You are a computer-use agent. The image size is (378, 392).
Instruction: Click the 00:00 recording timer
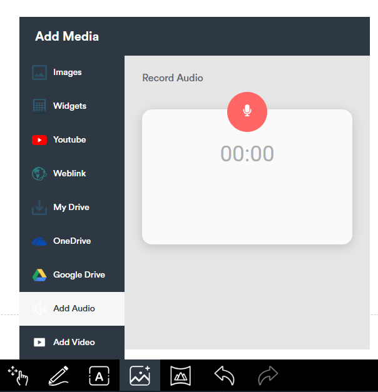pos(247,154)
